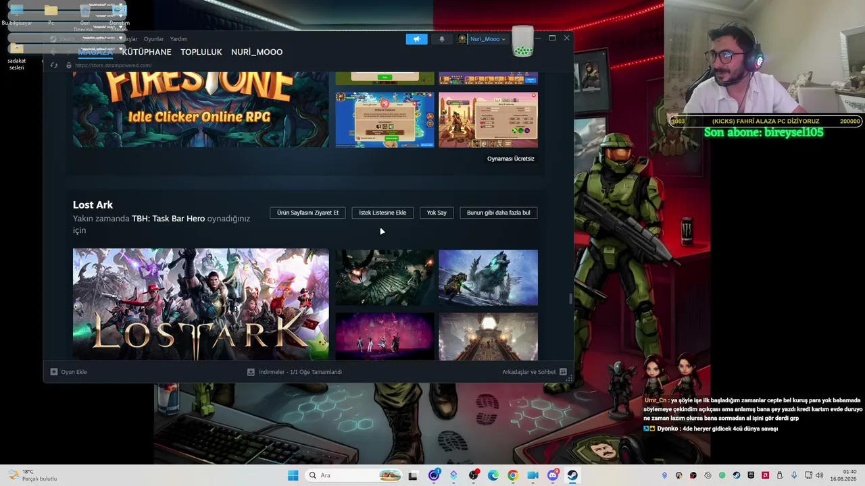Click the İndirmeler download icon
This screenshot has width=865, height=486.
click(x=251, y=372)
